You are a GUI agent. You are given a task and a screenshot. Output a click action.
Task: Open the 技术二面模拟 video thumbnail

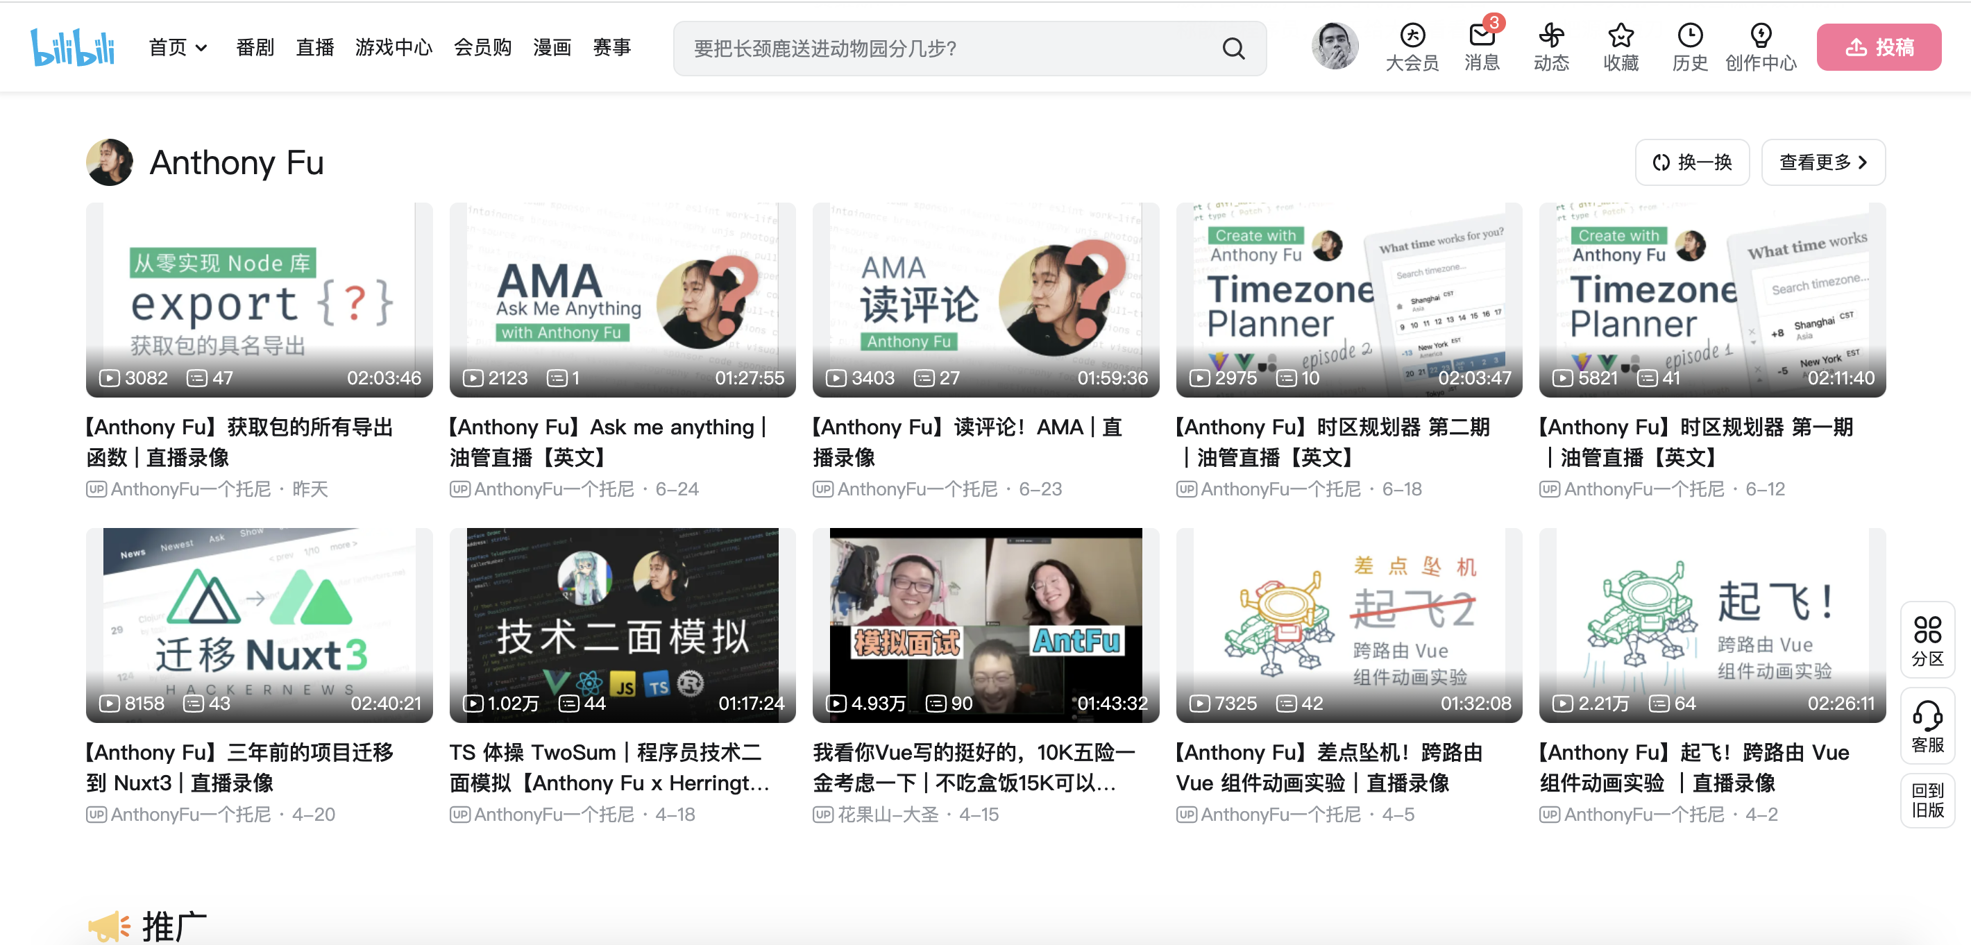click(622, 624)
